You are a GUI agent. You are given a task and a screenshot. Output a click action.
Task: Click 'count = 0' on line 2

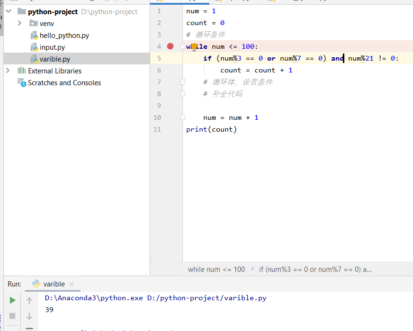point(205,23)
